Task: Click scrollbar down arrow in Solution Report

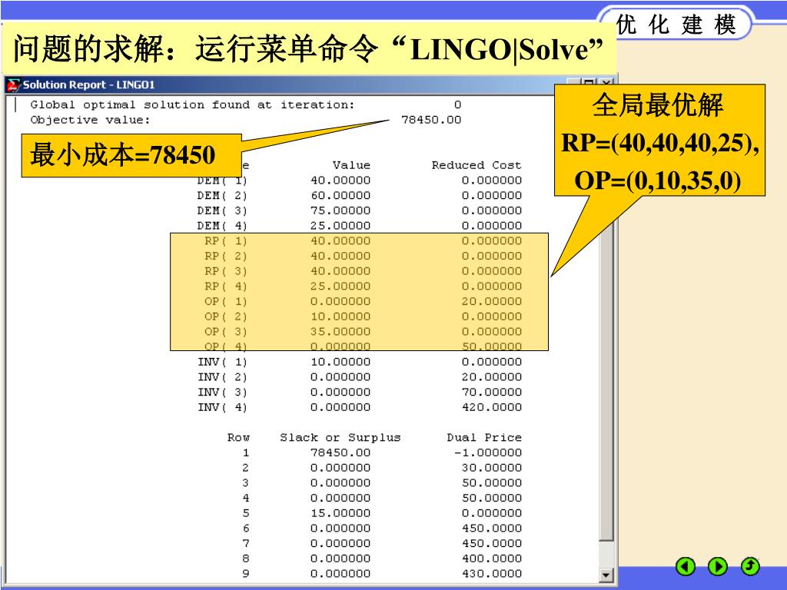Action: tap(606, 575)
